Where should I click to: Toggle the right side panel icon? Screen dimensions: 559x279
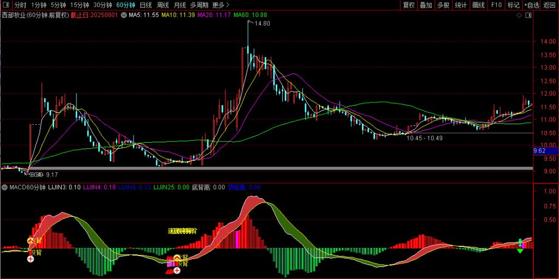pyautogui.click(x=529, y=15)
